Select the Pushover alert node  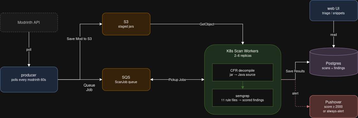(x=333, y=107)
